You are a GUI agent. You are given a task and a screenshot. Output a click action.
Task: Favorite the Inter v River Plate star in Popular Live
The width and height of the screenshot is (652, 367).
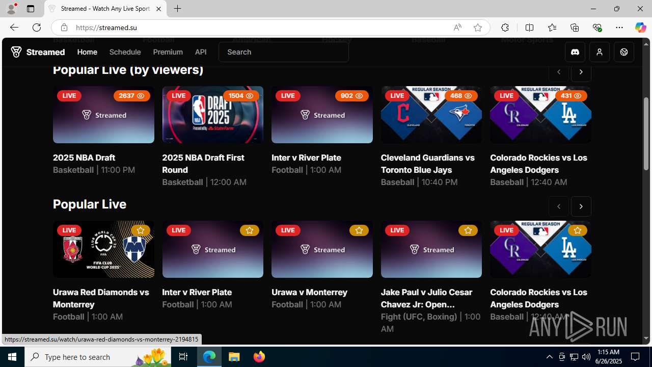pos(250,230)
